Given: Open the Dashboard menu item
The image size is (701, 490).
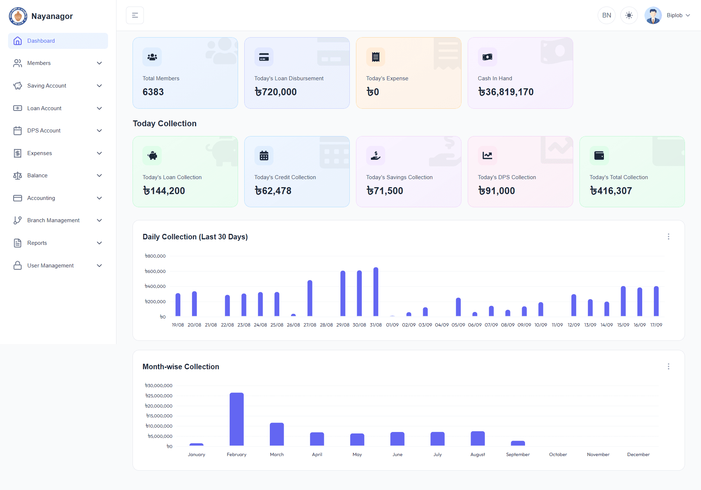Looking at the screenshot, I should coord(58,41).
